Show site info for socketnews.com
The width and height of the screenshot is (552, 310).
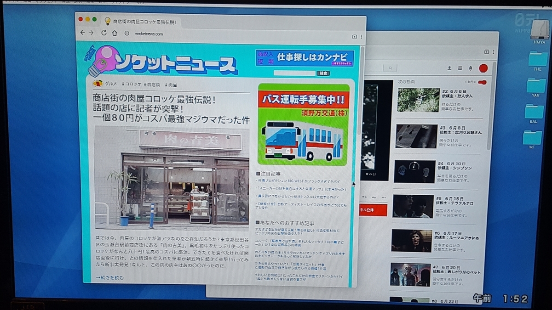[x=126, y=33]
